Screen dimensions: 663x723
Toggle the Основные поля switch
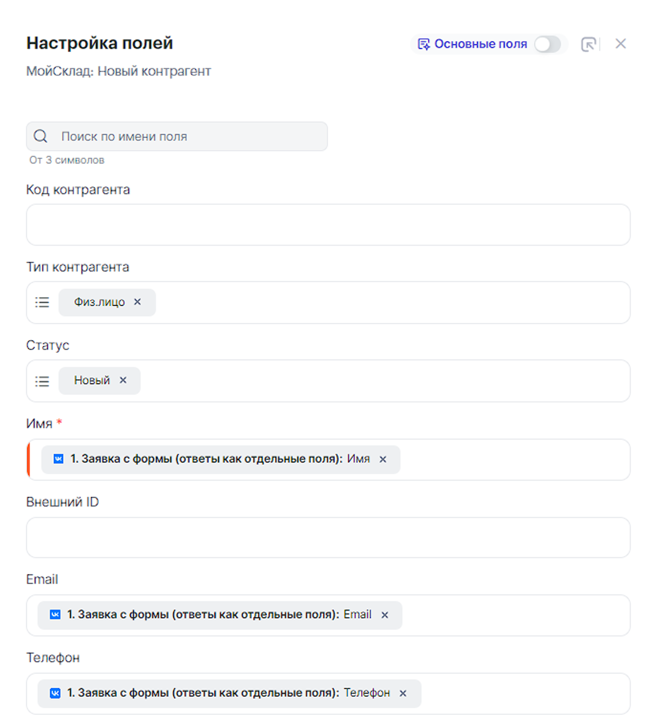point(547,44)
